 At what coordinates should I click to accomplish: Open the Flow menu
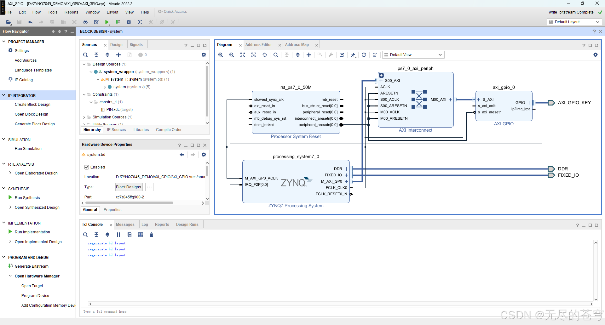(x=37, y=12)
